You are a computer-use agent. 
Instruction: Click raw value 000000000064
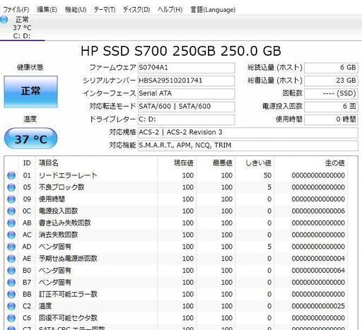click(318, 271)
